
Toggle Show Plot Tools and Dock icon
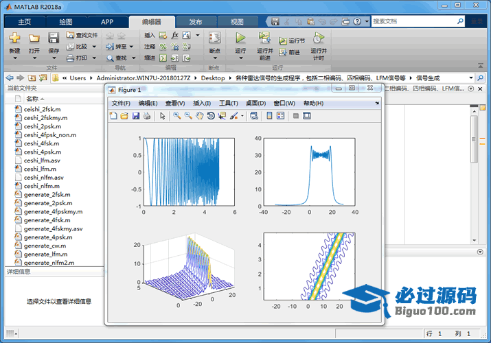307,116
